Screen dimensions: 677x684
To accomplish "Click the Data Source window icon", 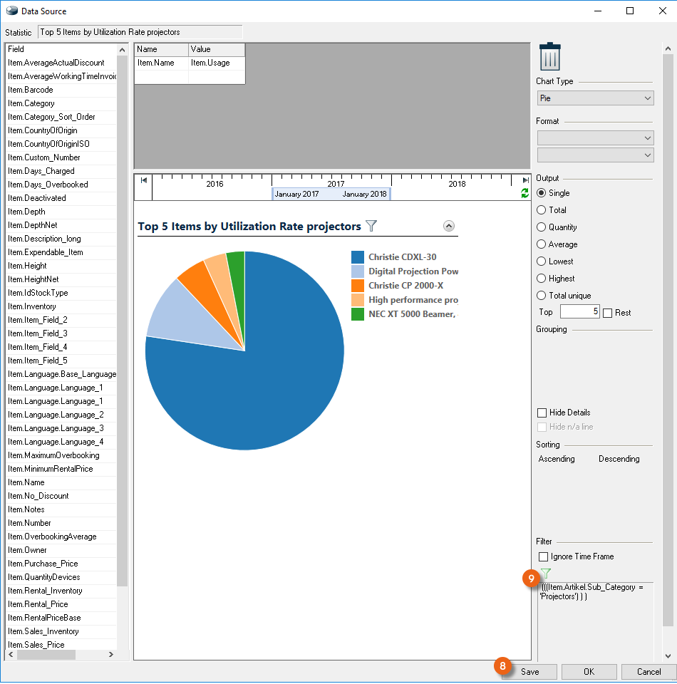I will 11,11.
